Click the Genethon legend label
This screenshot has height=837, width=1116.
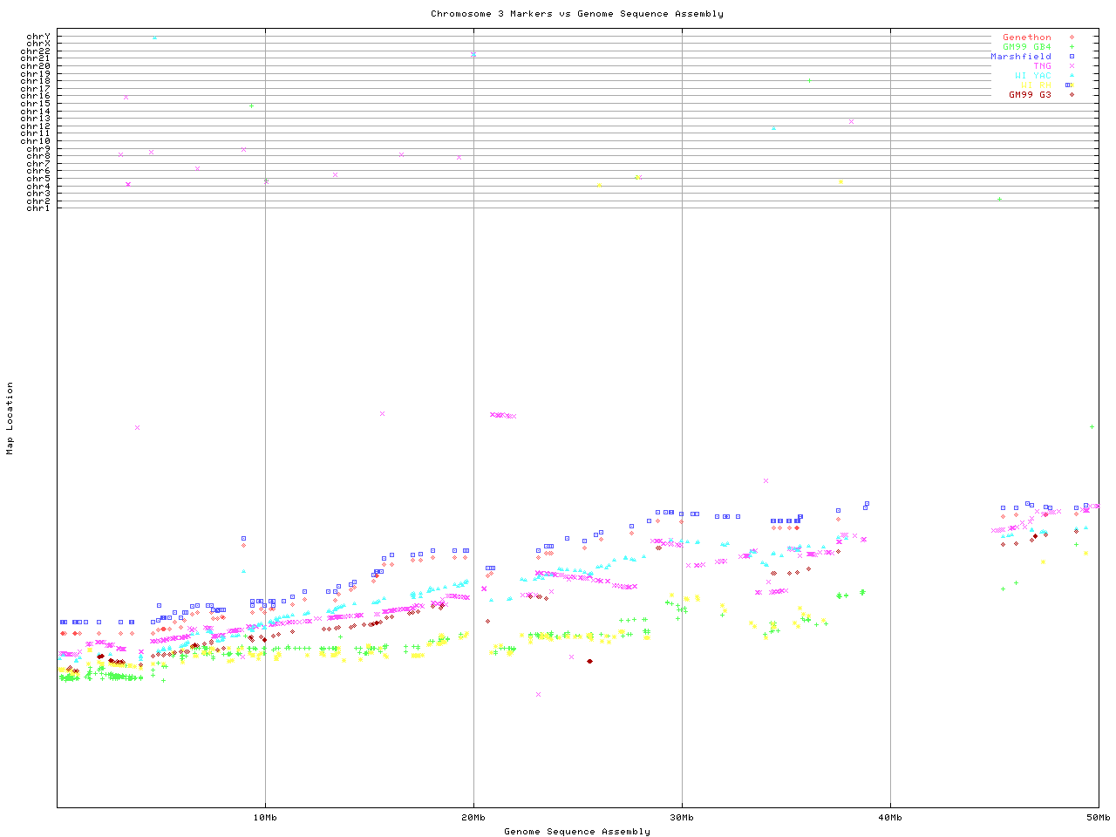(1026, 37)
